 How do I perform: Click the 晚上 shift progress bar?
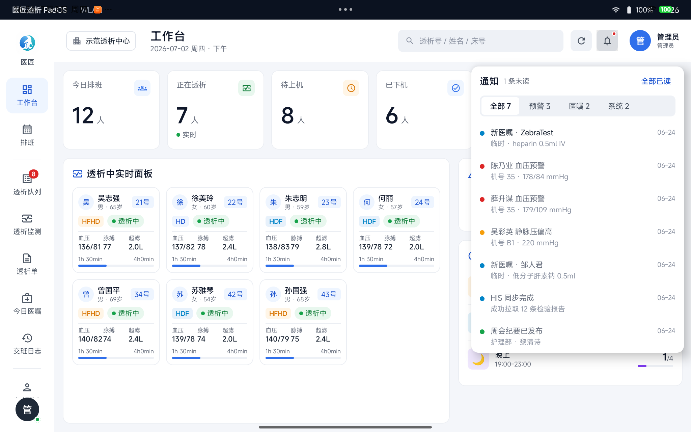tap(655, 366)
